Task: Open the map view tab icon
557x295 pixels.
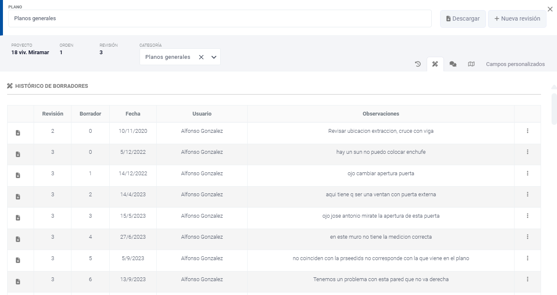Action: coord(471,64)
